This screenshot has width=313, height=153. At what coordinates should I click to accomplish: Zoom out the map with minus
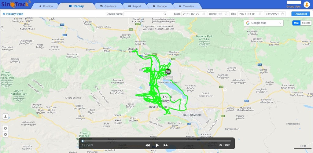tap(6, 134)
